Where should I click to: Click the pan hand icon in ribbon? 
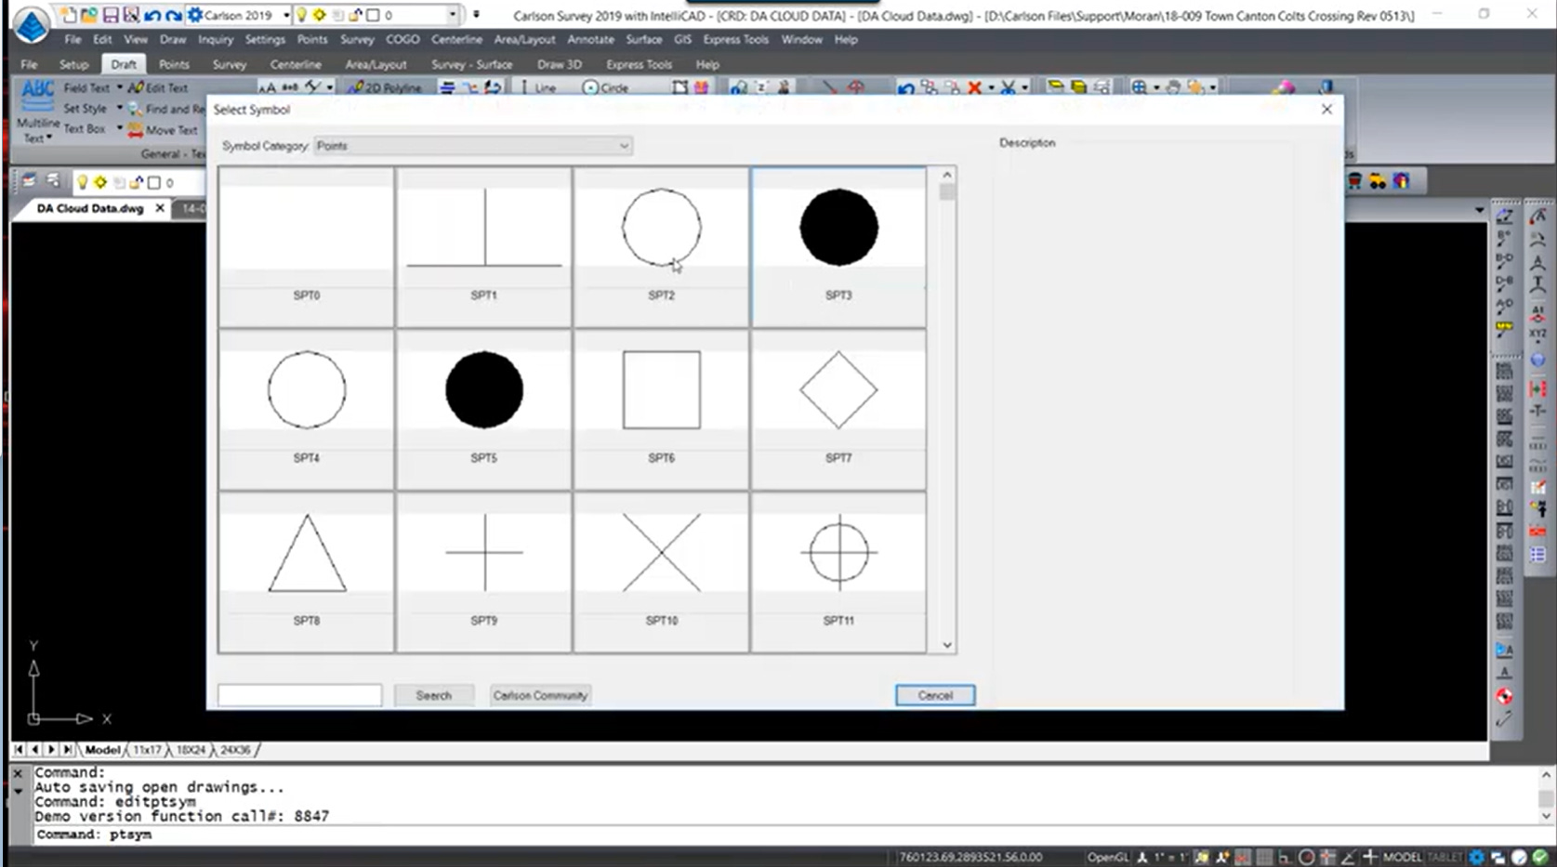pos(1173,87)
